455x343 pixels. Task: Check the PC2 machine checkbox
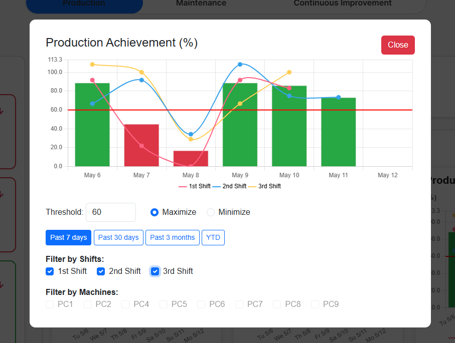(x=88, y=304)
